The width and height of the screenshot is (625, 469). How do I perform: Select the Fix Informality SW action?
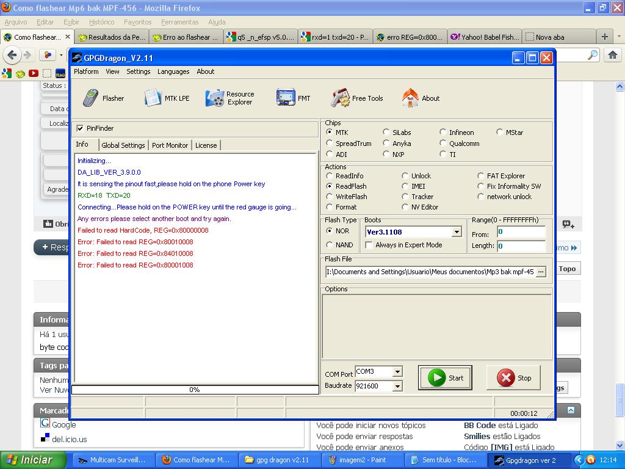pos(481,186)
